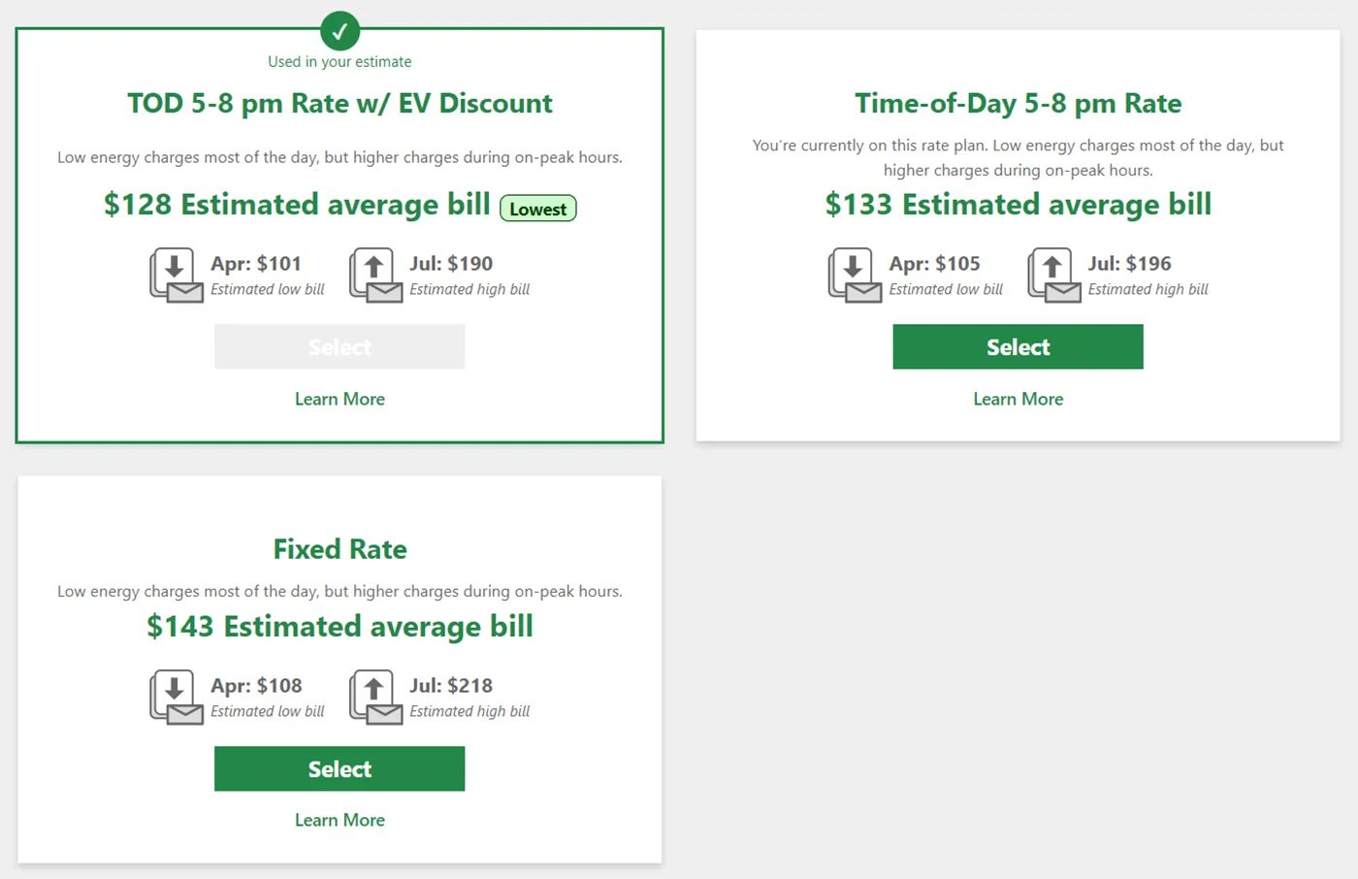Select the Fixed Rate plan
This screenshot has height=879, width=1358.
[339, 769]
